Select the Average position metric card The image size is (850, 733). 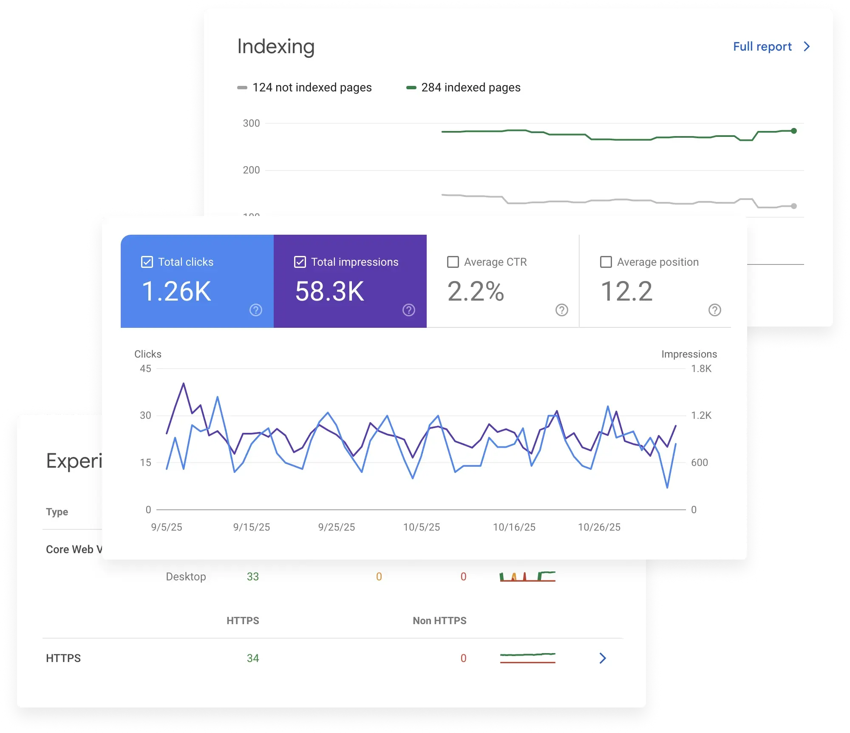(654, 281)
